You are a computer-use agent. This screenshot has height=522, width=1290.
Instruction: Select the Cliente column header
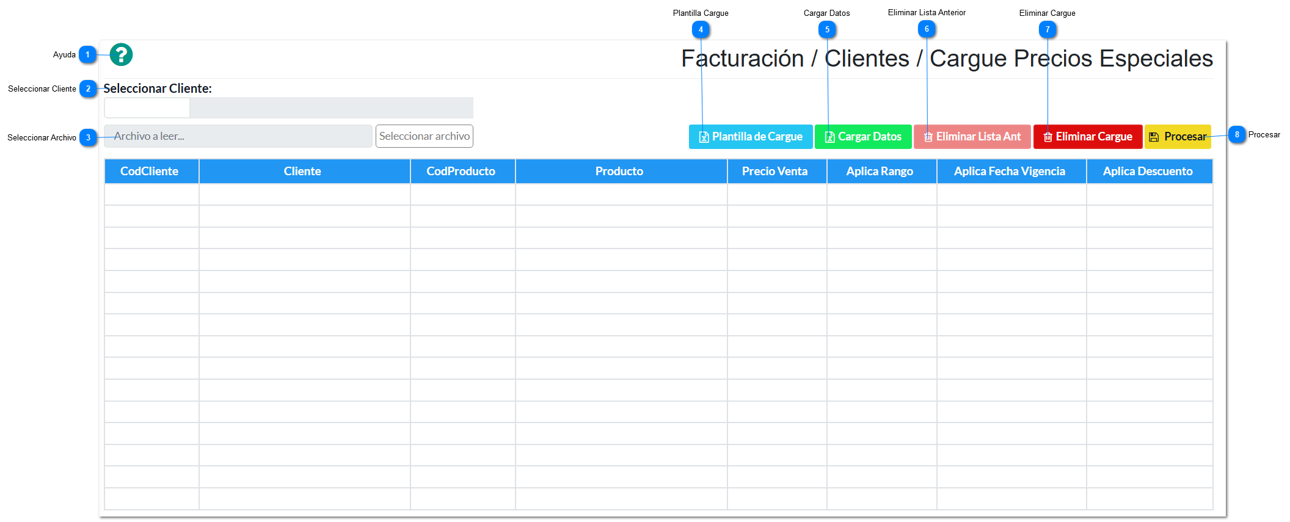point(302,172)
